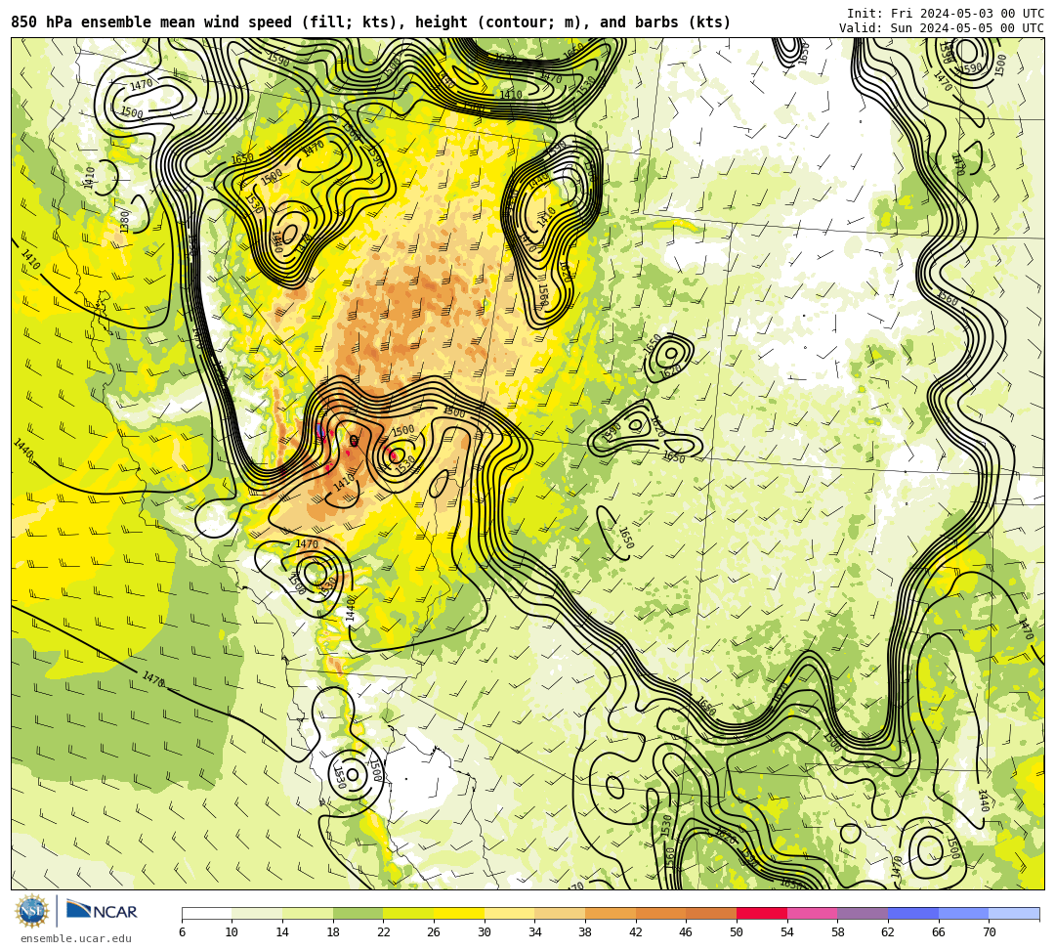Pick the purple 58–62 kts swatch
Screen dimensions: 1055x951
tap(863, 913)
